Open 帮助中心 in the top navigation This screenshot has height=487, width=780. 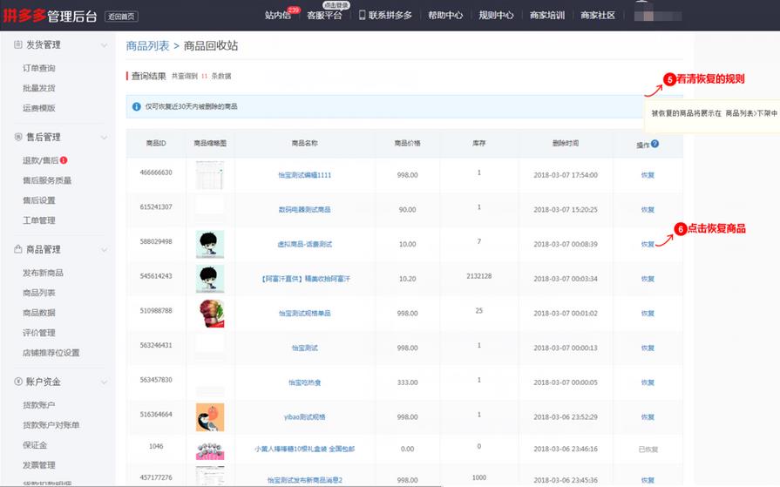[x=445, y=16]
